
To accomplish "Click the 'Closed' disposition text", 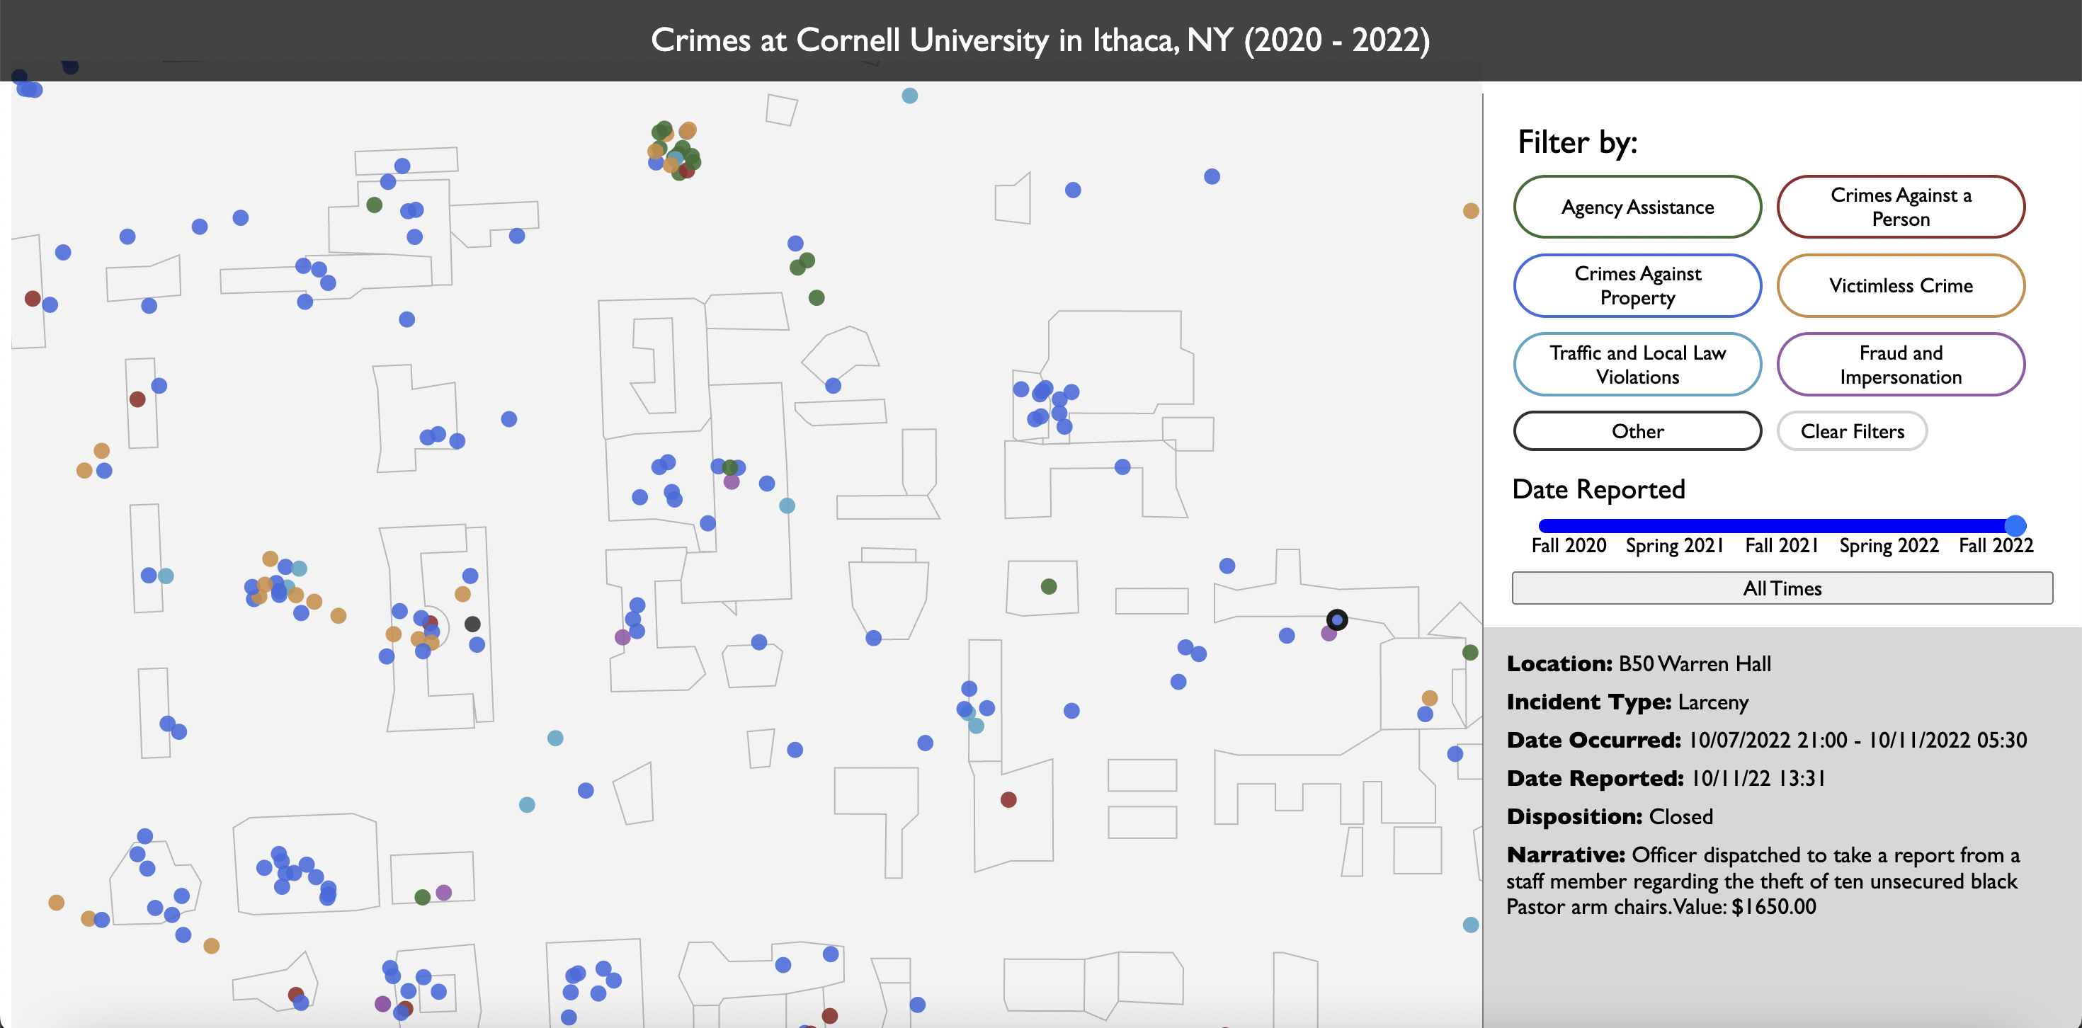I will point(1680,816).
